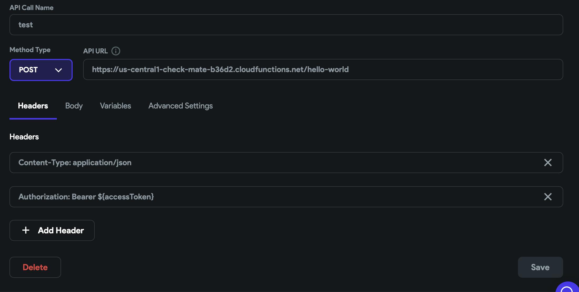Go to the Variables tab
Image resolution: width=579 pixels, height=292 pixels.
pos(115,106)
